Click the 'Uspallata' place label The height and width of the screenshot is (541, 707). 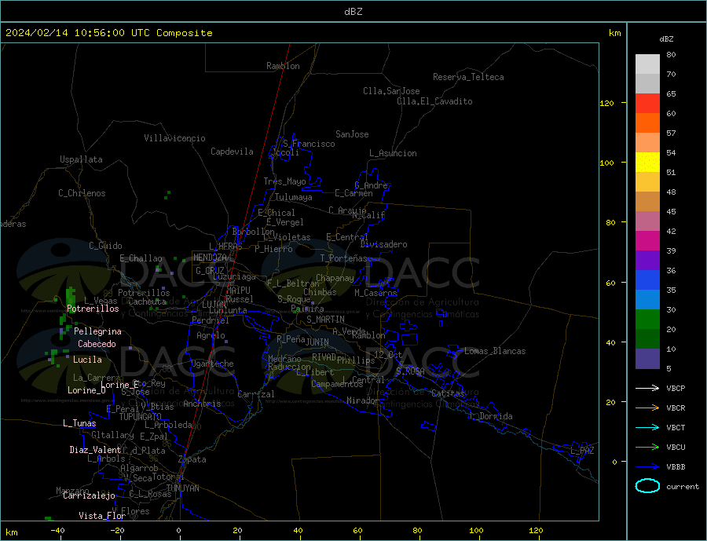point(81,159)
